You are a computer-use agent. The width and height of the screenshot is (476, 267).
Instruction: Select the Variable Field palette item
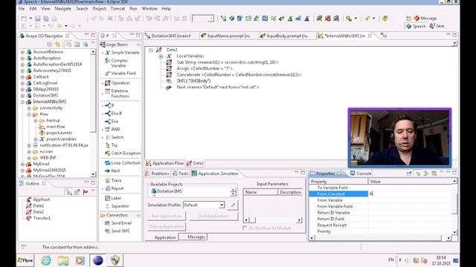coord(120,73)
